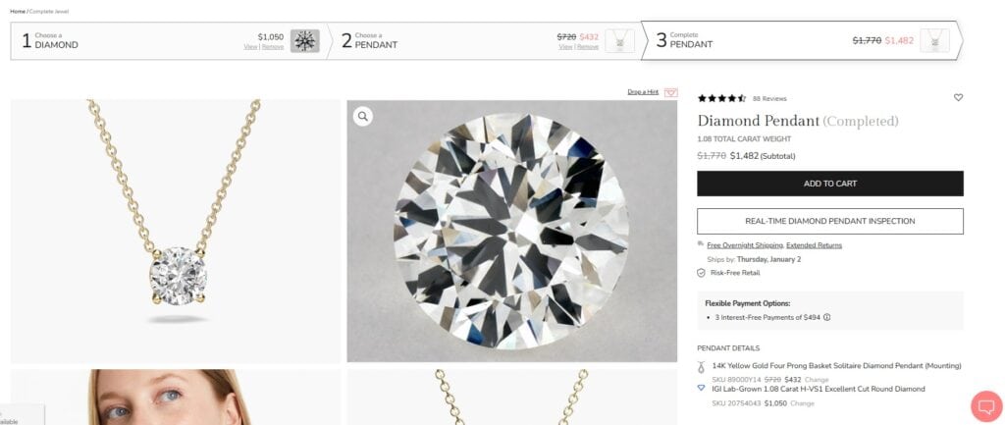
Task: Click the info icon beside interest-free payments
Action: [827, 317]
